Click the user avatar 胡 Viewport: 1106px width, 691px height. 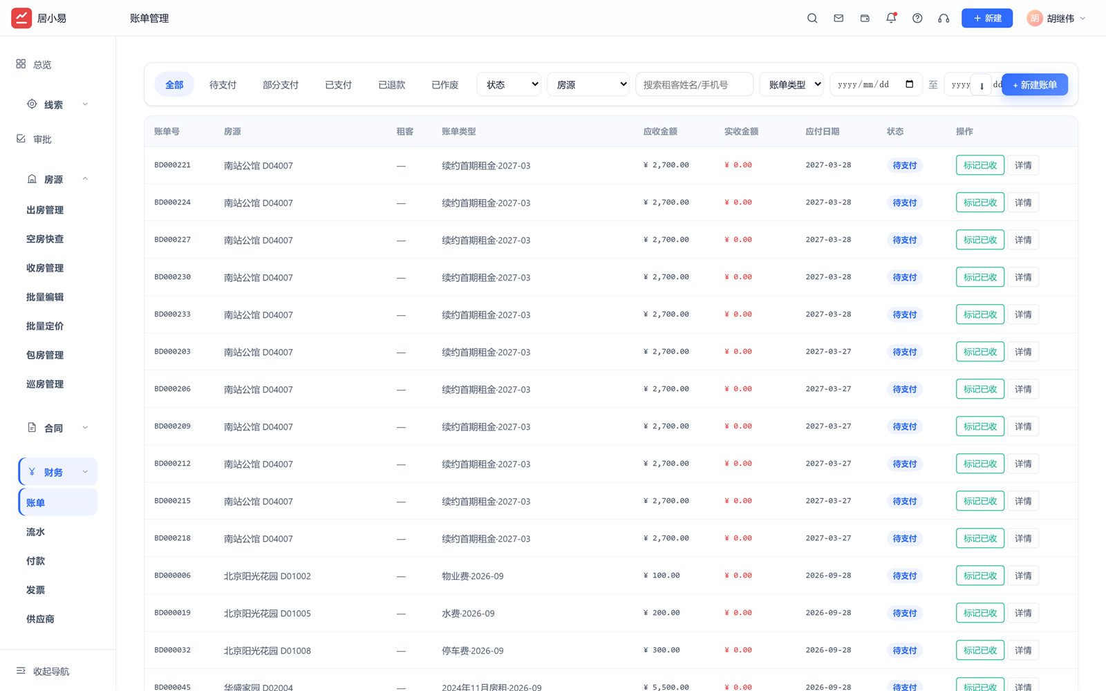tap(1034, 18)
